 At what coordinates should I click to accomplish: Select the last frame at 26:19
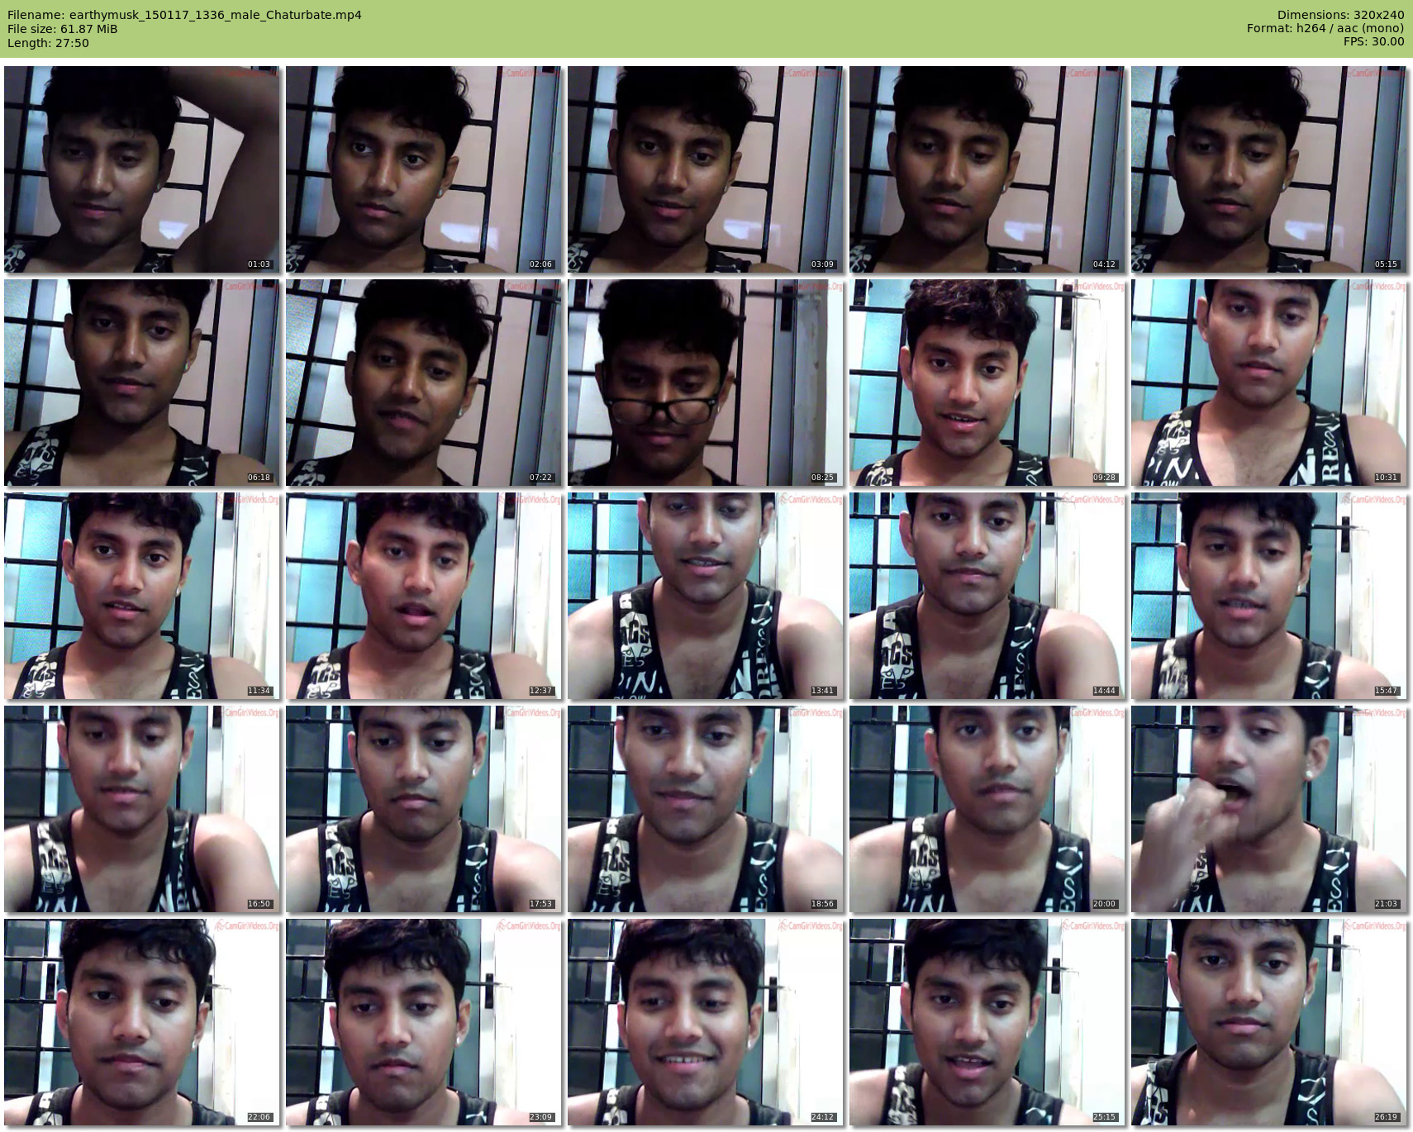click(1269, 1022)
